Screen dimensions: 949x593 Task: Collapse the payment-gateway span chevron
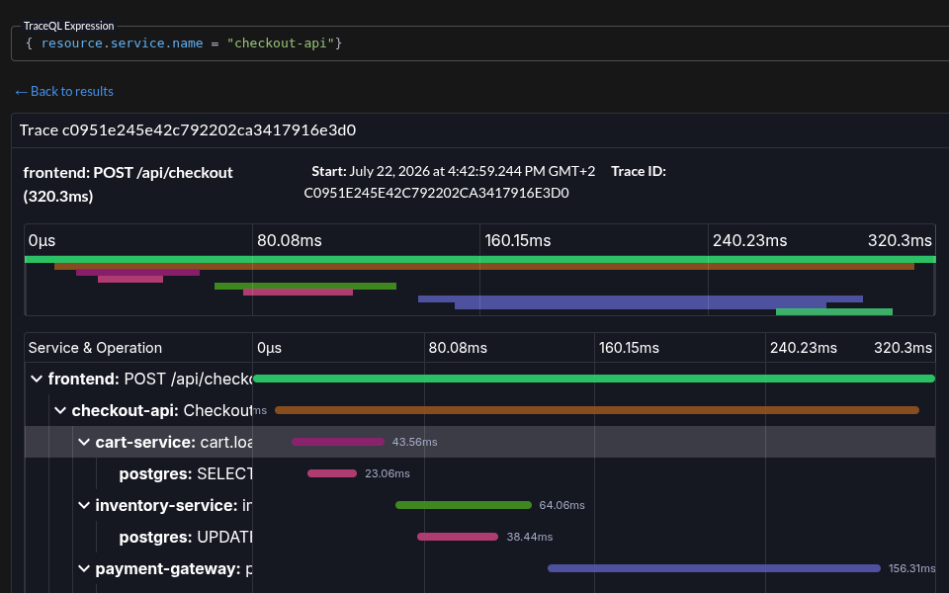point(83,569)
